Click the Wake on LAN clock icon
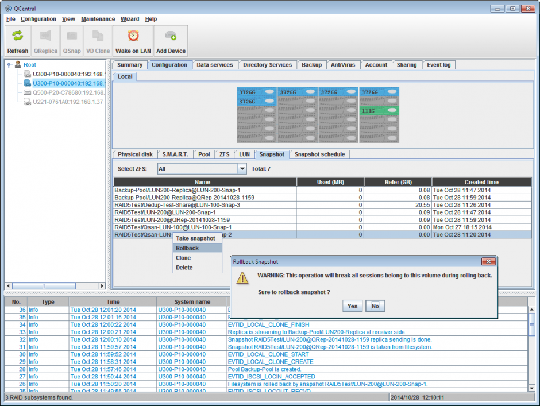This screenshot has height=406, width=540. [133, 36]
